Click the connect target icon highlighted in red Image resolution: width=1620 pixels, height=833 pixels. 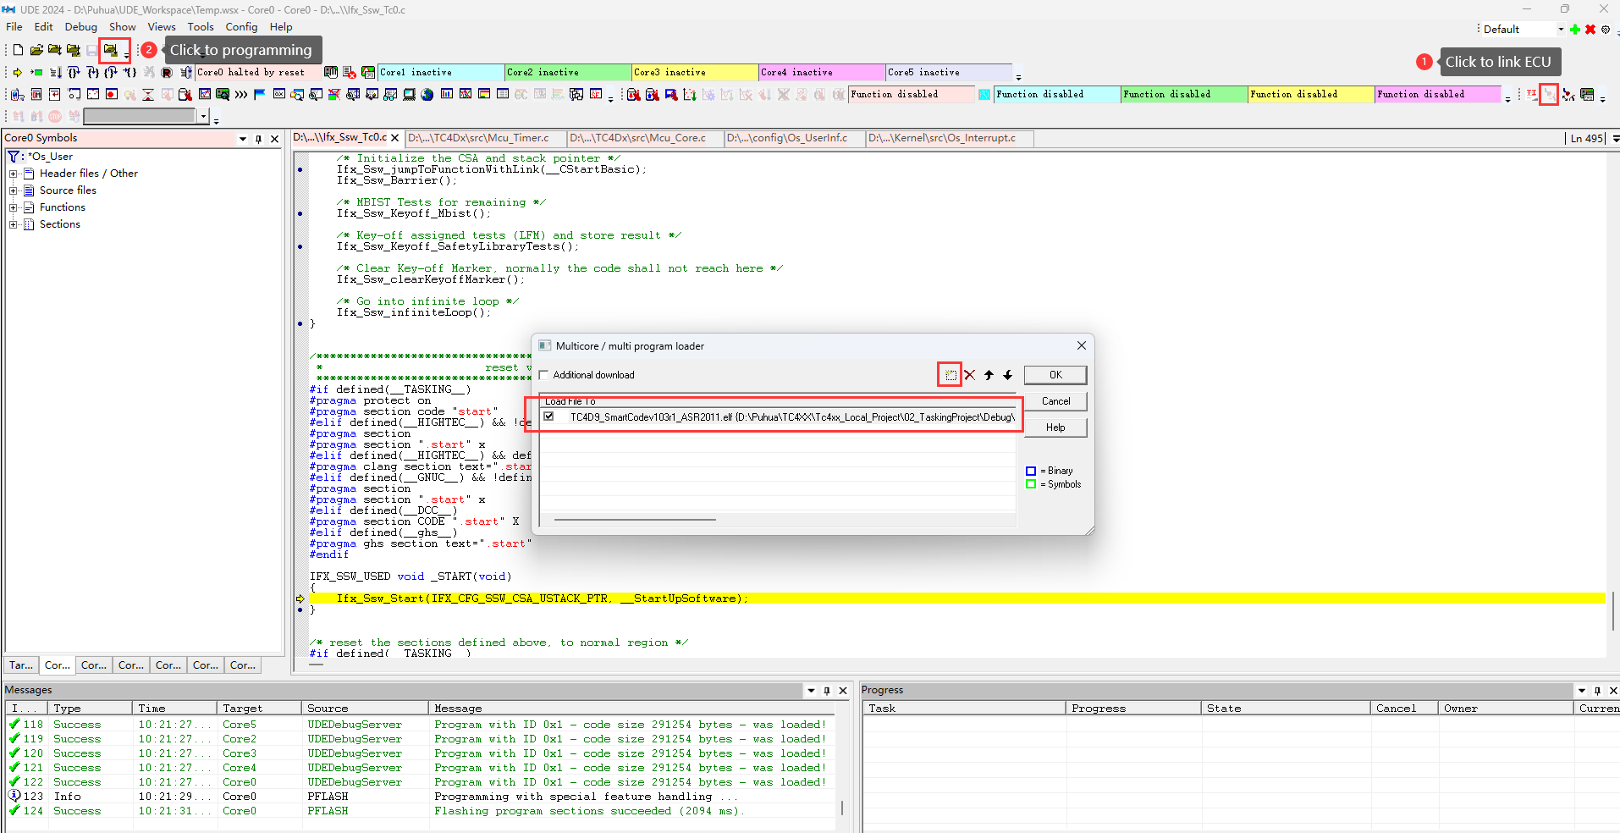click(1548, 95)
